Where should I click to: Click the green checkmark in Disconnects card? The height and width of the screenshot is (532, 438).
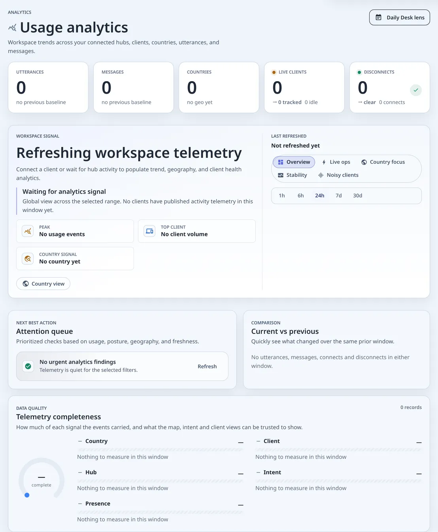point(416,90)
